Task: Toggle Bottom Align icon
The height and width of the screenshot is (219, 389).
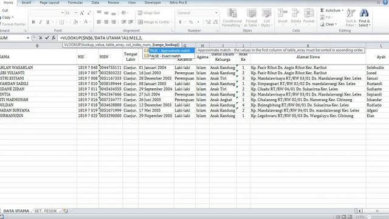Action: pos(114,13)
